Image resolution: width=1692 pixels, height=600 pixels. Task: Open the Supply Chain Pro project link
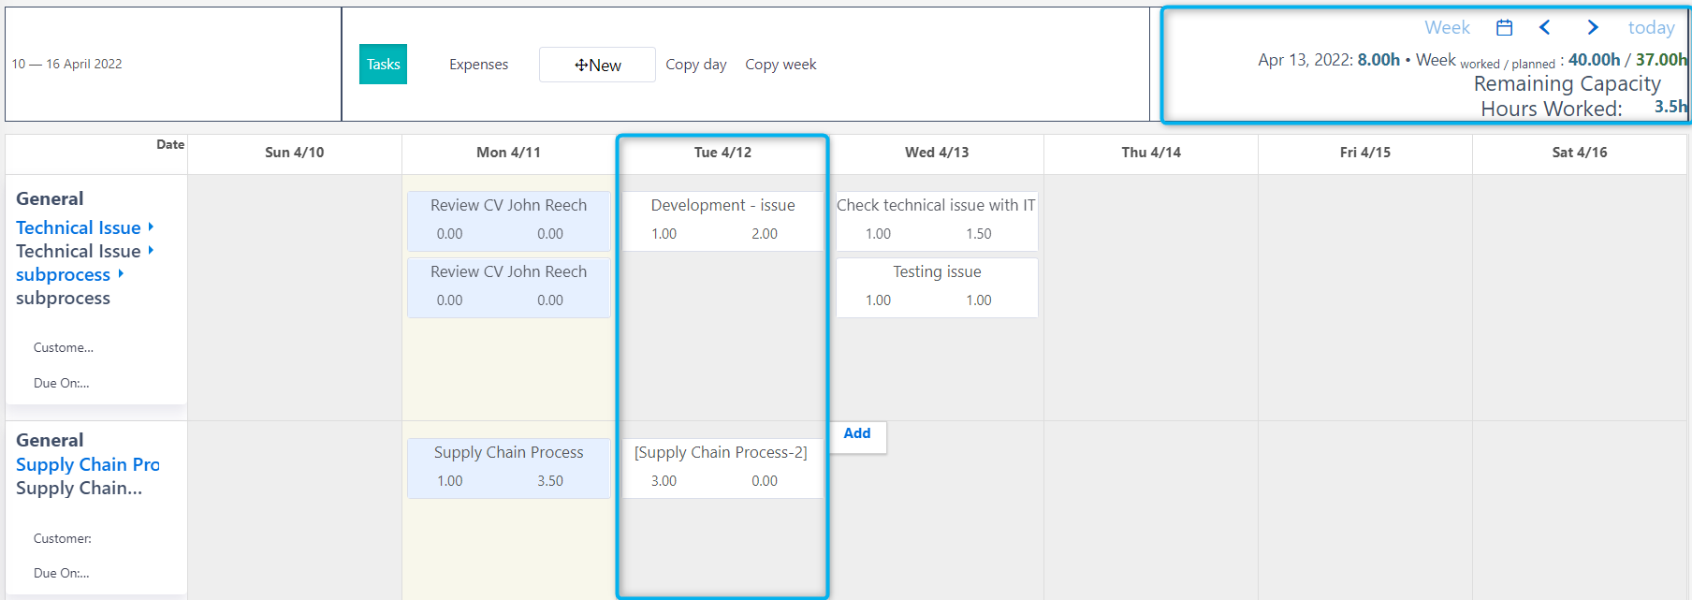87,464
